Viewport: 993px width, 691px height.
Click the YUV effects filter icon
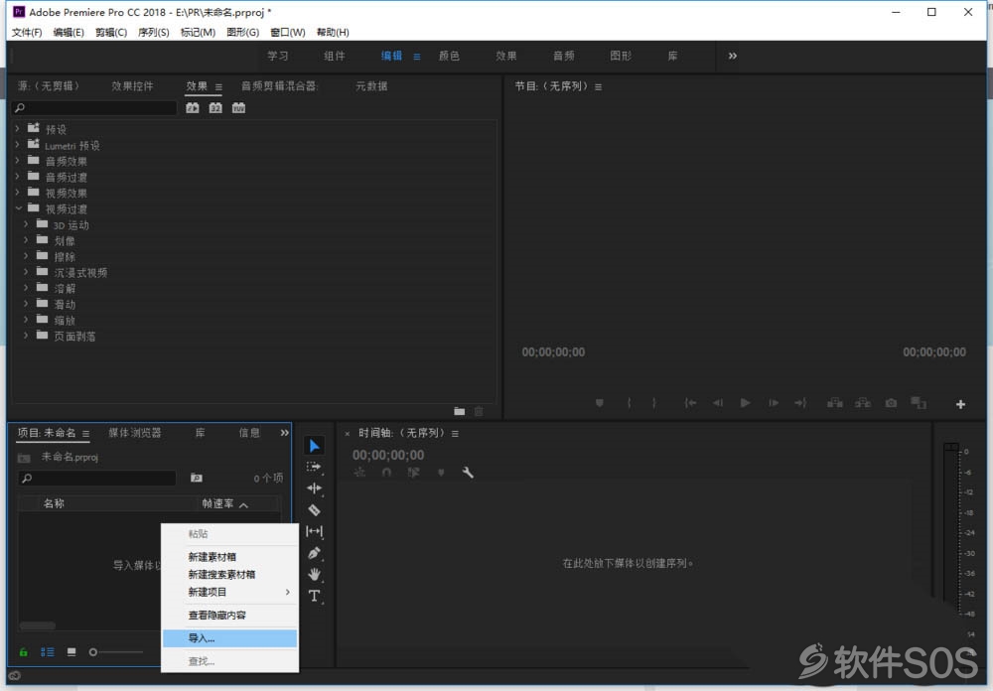pos(238,107)
